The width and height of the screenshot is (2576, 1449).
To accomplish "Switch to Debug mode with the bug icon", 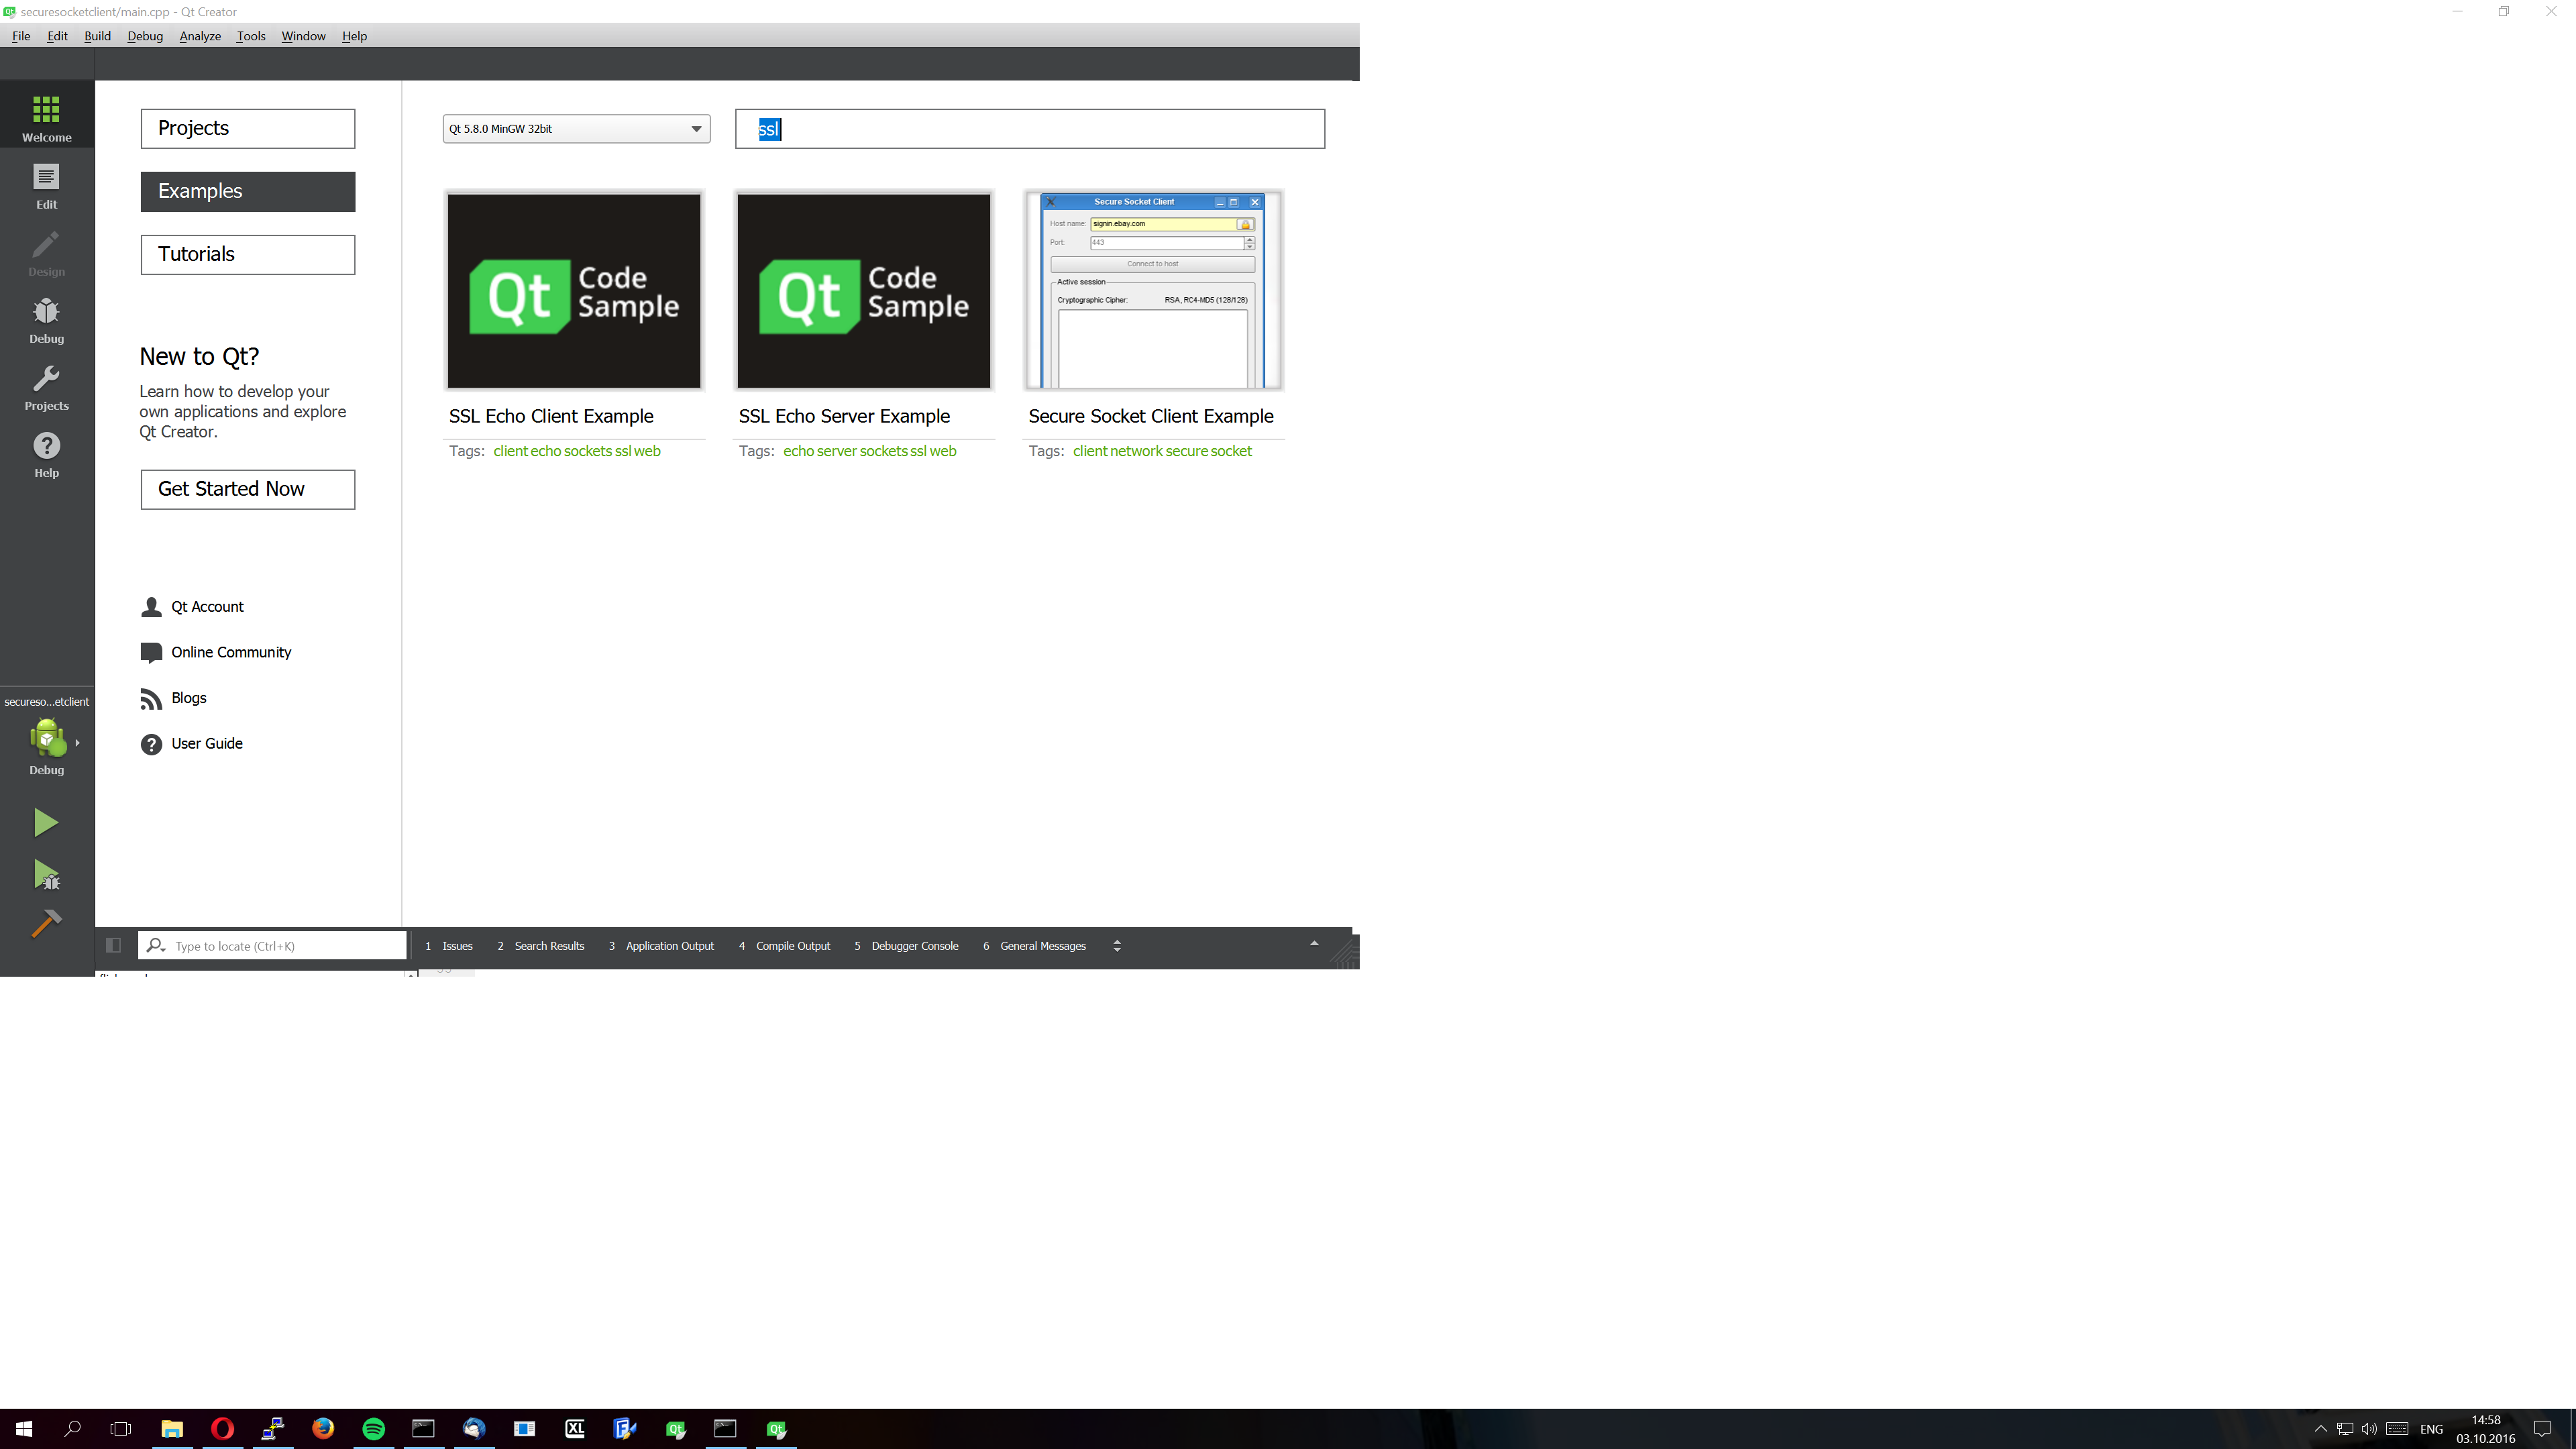I will (46, 321).
